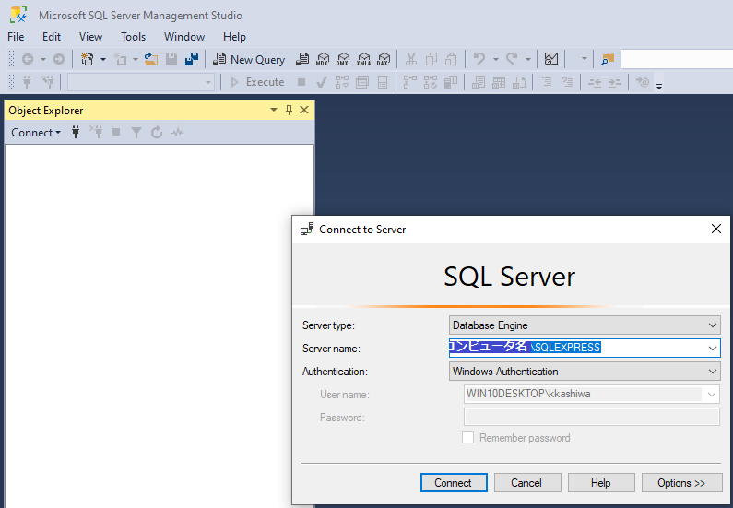Click the New Query toolbar button

[248, 59]
